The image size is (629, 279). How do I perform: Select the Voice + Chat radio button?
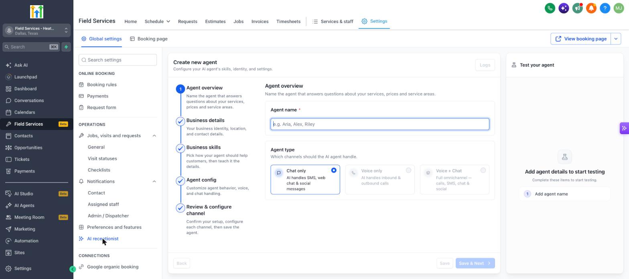click(x=483, y=171)
